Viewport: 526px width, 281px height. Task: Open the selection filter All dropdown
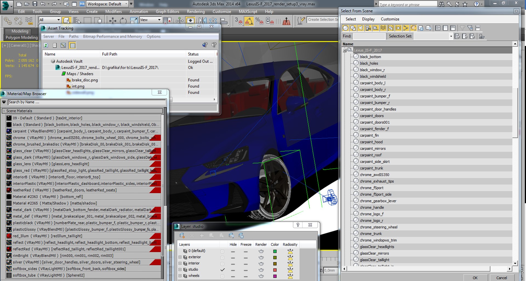(x=50, y=20)
